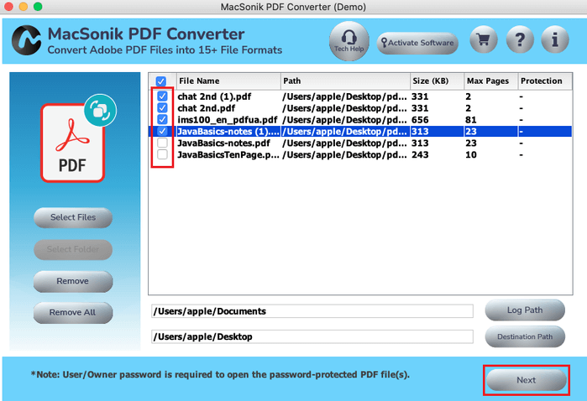Open the info about icon
The width and height of the screenshot is (587, 401).
pyautogui.click(x=555, y=39)
